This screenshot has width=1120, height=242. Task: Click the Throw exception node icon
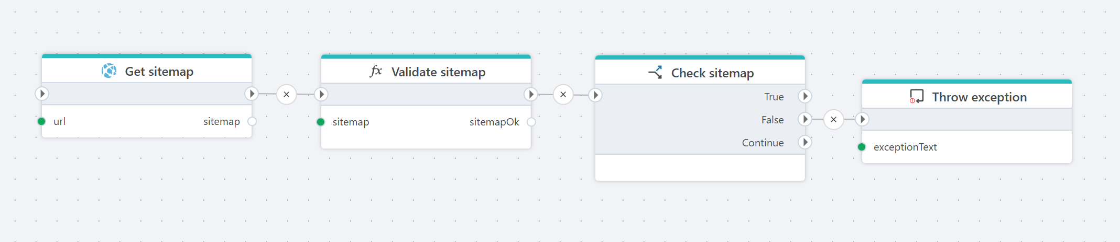click(916, 97)
